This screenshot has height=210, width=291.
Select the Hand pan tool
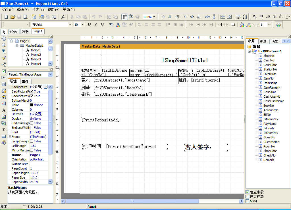(x=4, y=39)
